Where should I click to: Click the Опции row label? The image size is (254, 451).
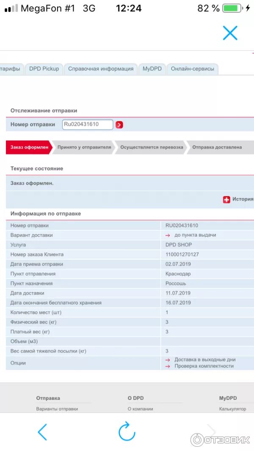(18, 363)
